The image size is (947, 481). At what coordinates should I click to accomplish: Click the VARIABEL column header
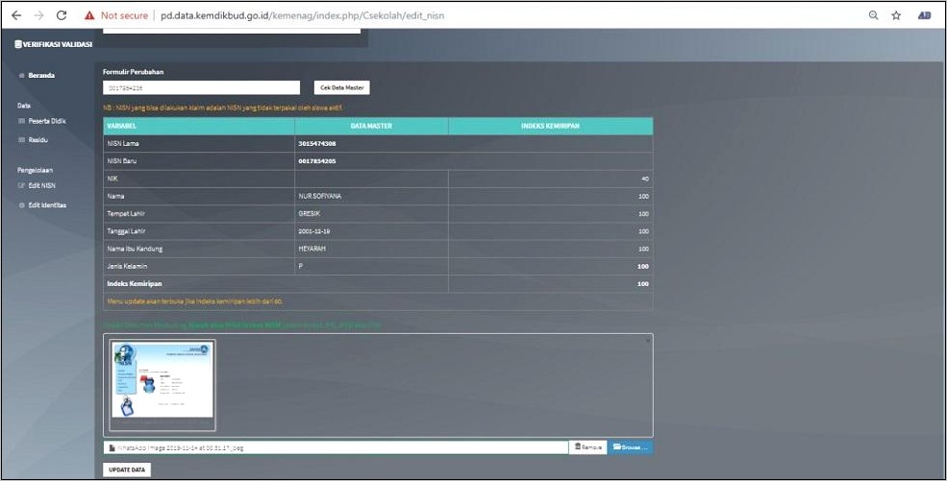(199, 126)
